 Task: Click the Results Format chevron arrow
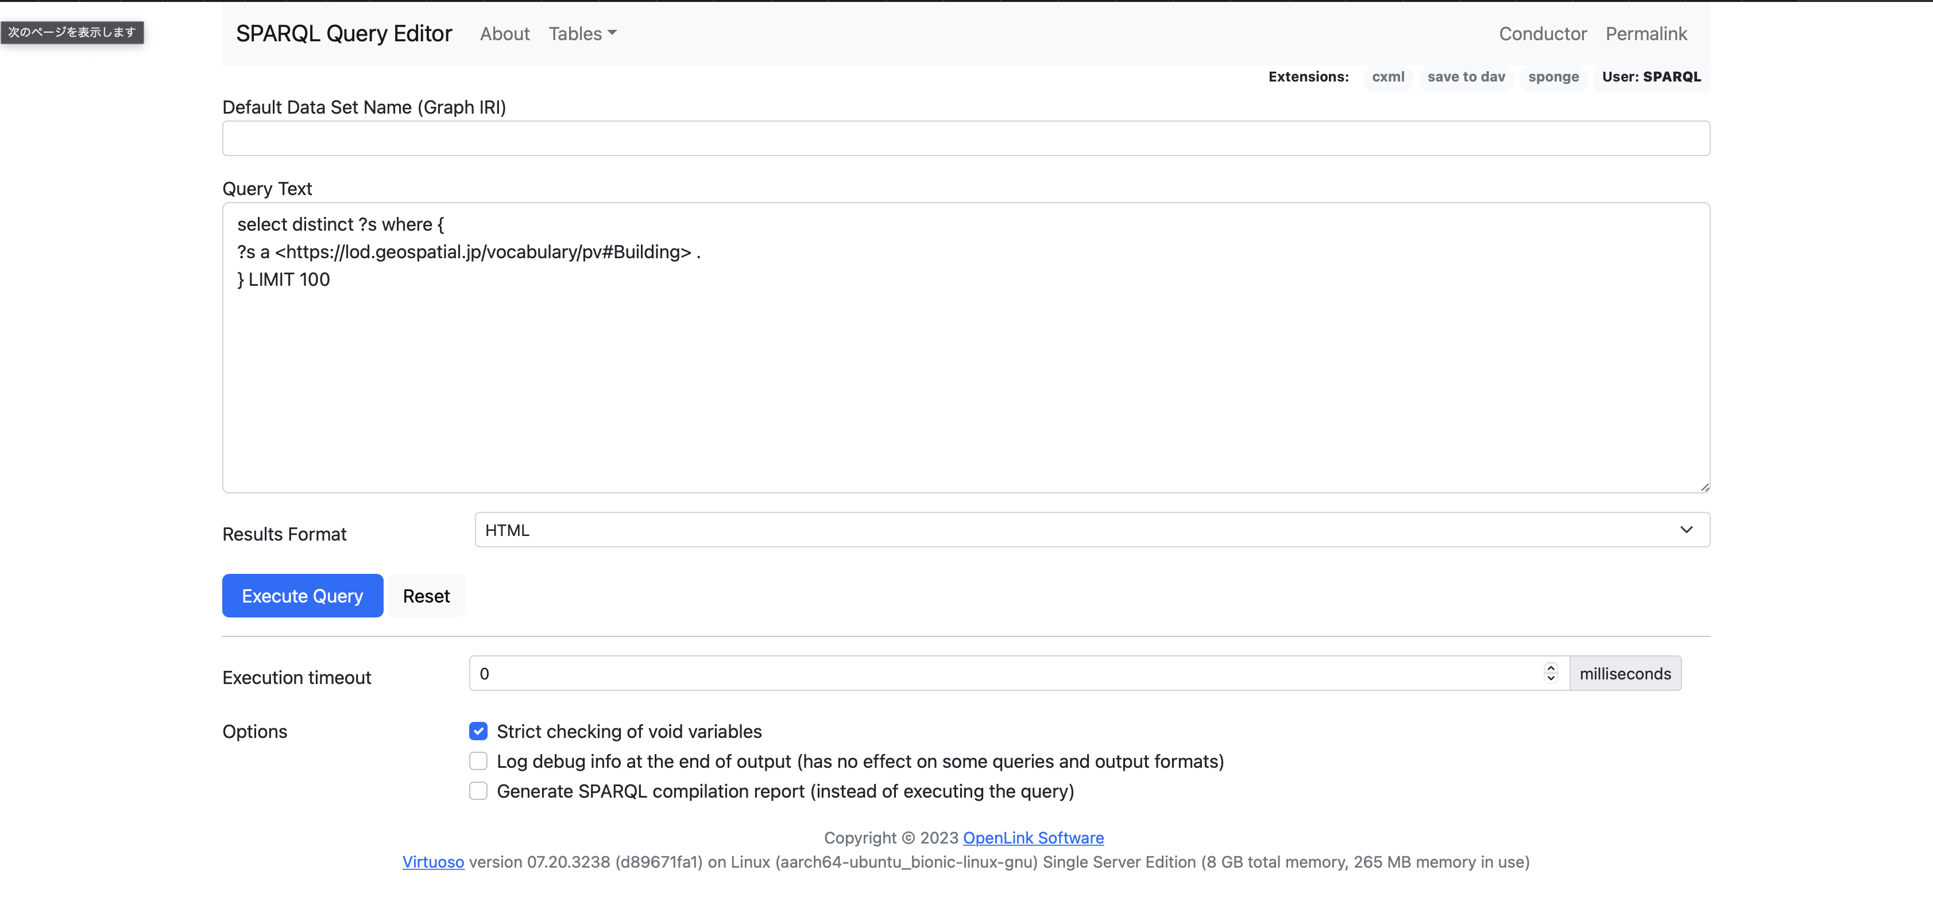click(x=1685, y=530)
